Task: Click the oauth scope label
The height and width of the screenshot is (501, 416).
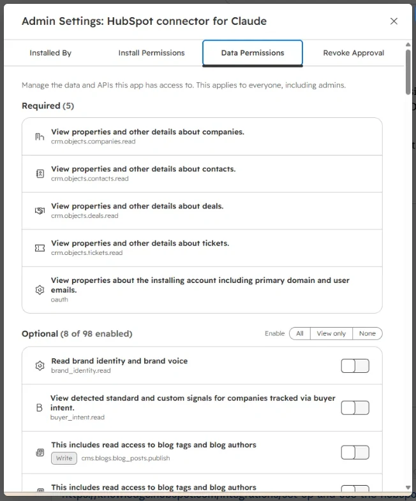Action: (x=59, y=300)
